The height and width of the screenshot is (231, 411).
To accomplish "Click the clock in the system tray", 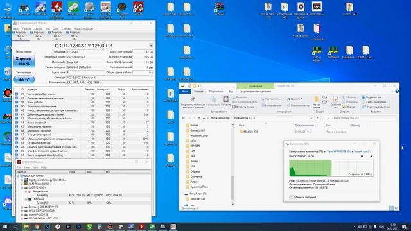I will click(x=392, y=227).
